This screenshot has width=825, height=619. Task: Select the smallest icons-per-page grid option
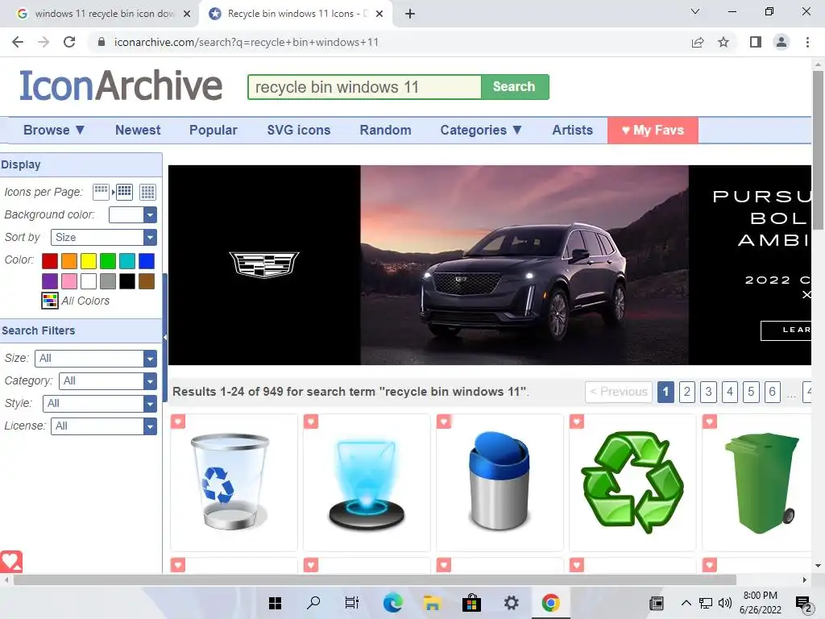101,192
